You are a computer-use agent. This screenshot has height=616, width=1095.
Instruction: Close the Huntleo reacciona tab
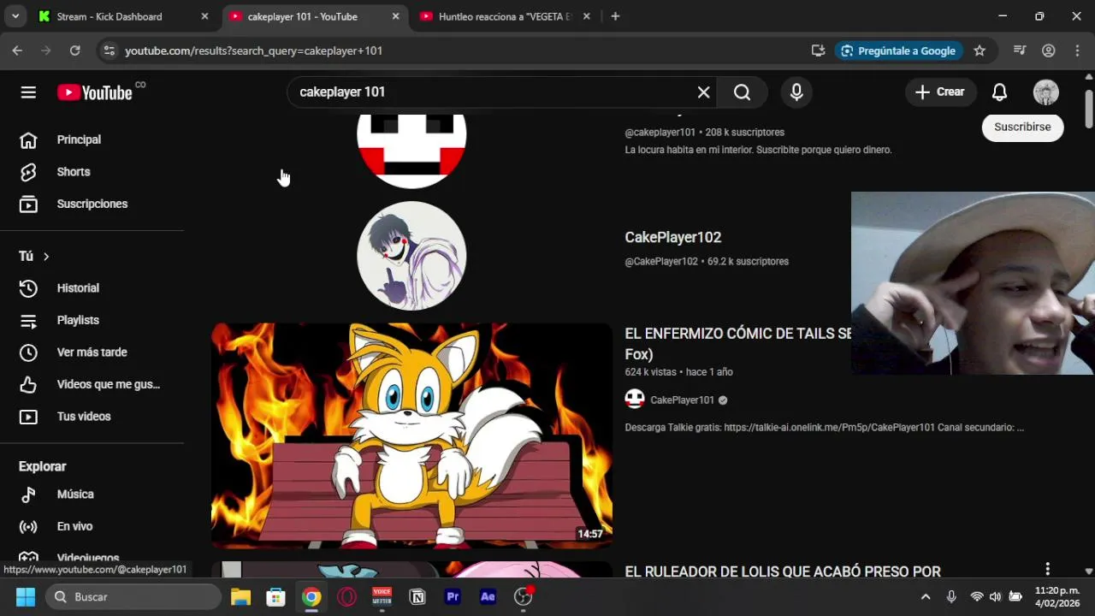(586, 16)
